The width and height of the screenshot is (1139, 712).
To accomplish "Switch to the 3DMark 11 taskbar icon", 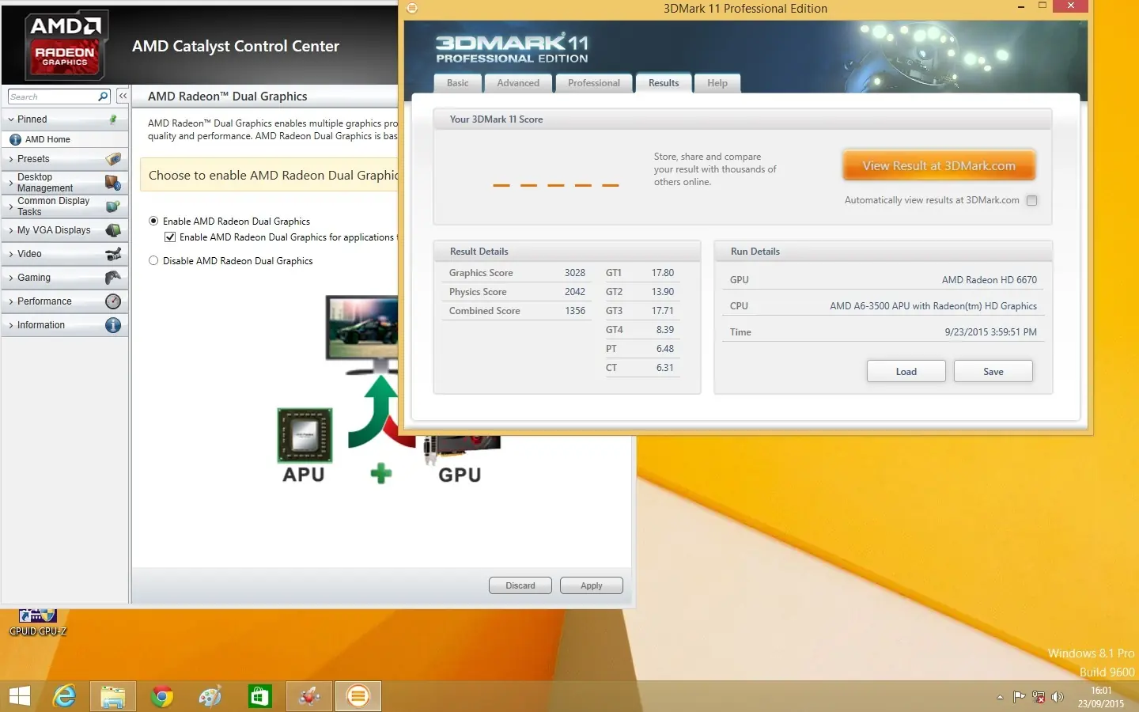I will (x=358, y=696).
